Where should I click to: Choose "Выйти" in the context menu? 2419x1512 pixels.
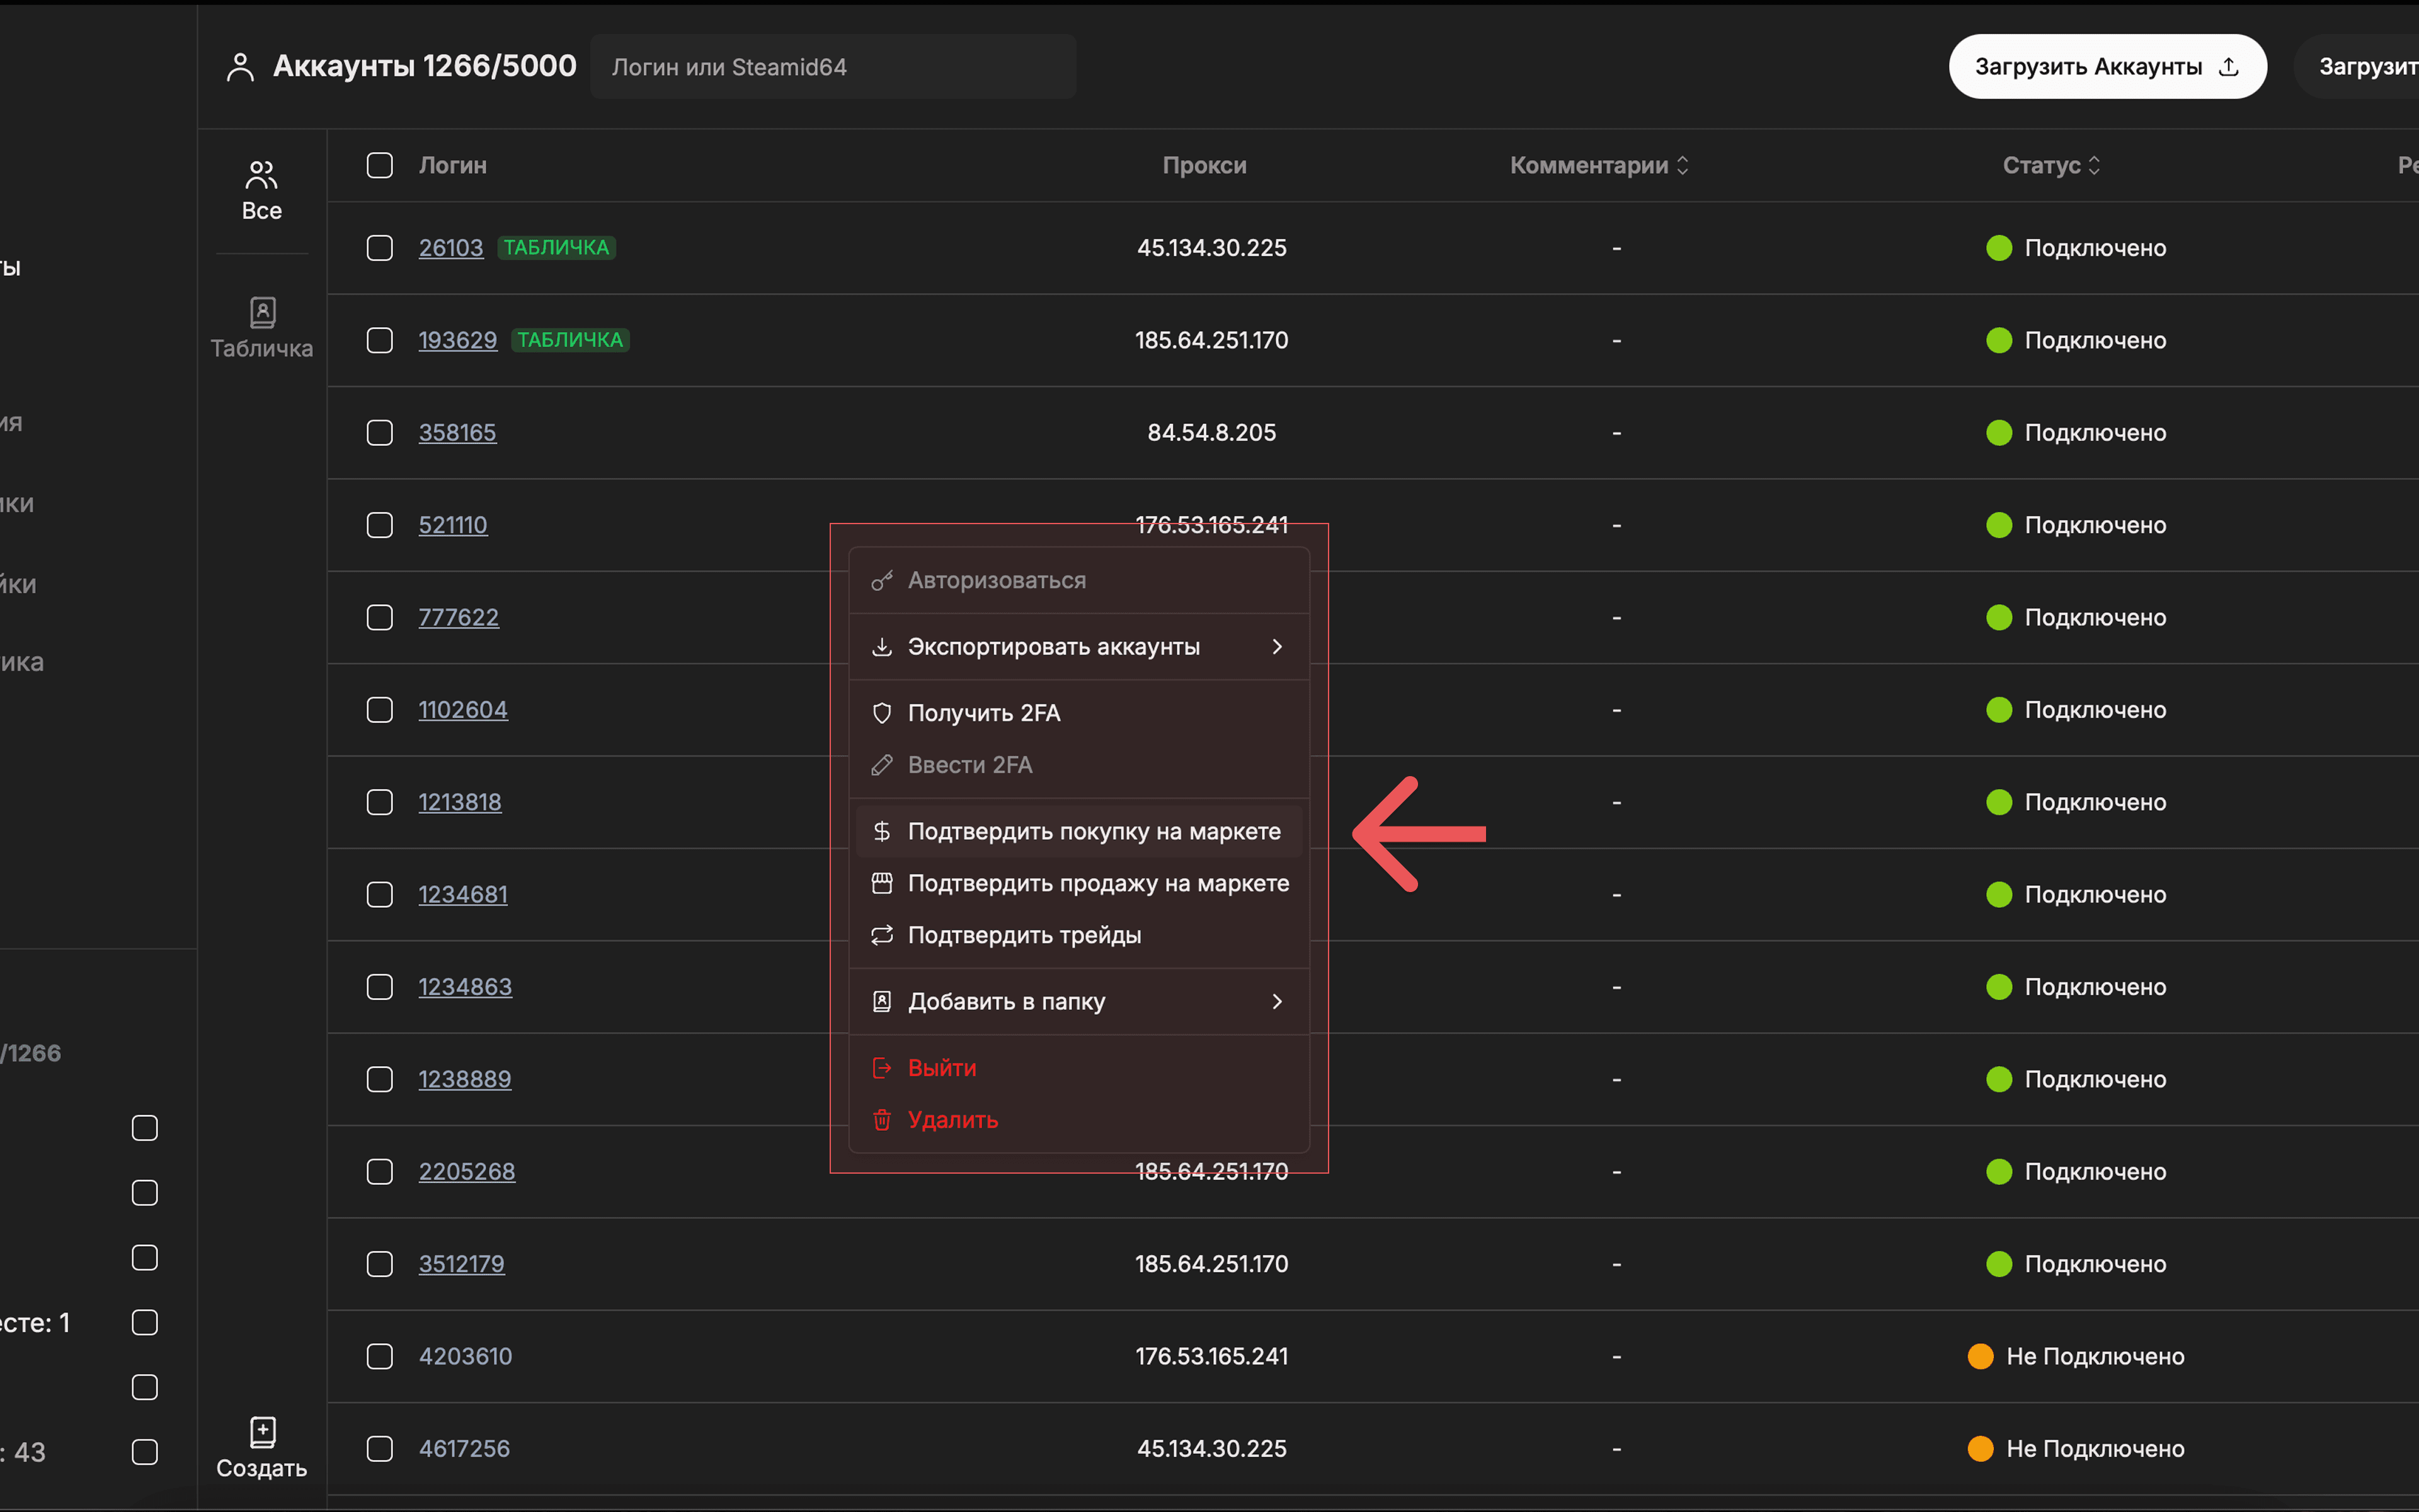click(x=942, y=1067)
